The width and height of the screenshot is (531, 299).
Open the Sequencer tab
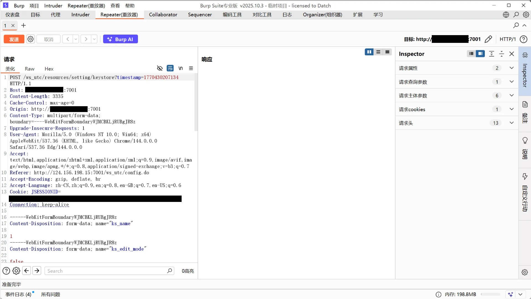[200, 15]
